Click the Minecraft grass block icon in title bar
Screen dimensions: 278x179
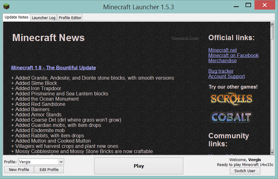pyautogui.click(x=7, y=6)
